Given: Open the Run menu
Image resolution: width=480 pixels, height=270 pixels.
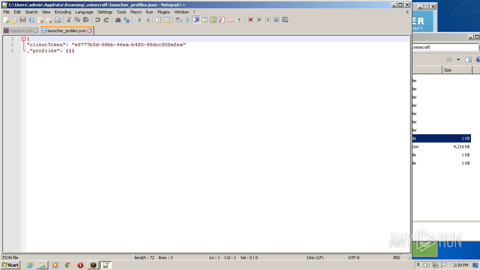Looking at the screenshot, I should click(149, 12).
